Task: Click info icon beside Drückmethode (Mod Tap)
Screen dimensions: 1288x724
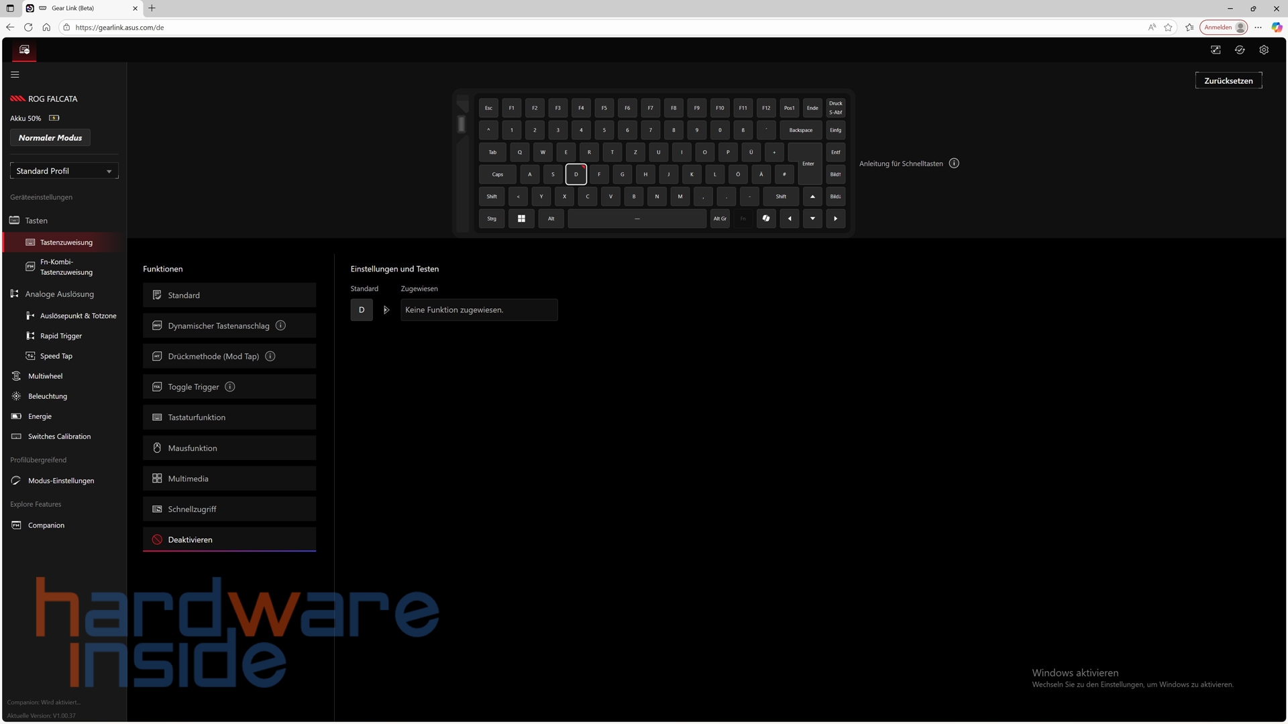Action: pyautogui.click(x=270, y=357)
